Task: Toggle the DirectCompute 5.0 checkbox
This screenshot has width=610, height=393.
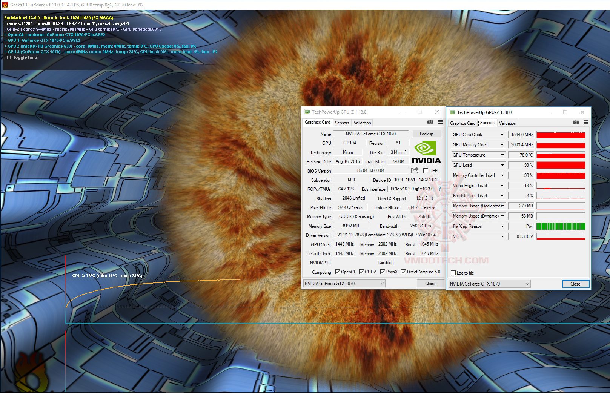Action: click(403, 272)
